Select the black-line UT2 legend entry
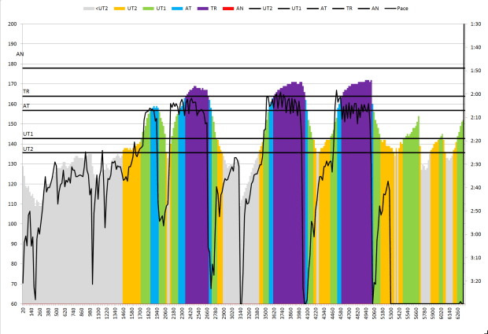Viewport: 488px width, 334px height. pos(260,8)
